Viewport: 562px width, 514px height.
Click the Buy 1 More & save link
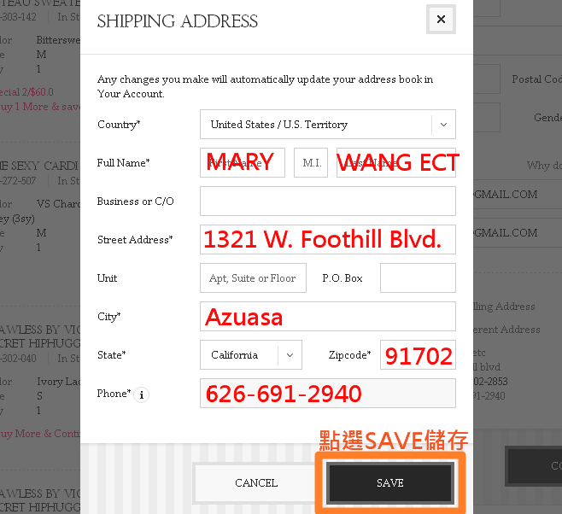click(40, 107)
